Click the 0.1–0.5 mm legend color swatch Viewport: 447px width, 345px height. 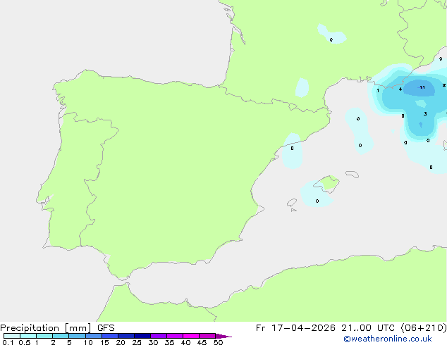pos(12,336)
